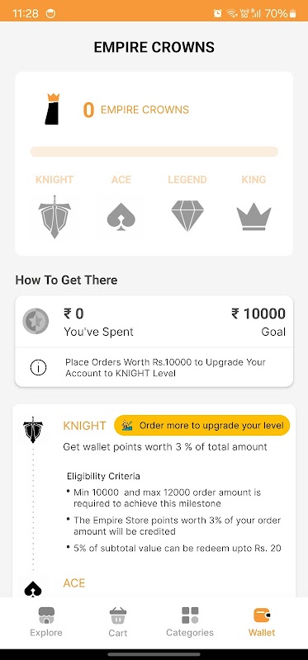Tap the black chess-piece crown icon
The image size is (308, 660).
pos(53,109)
